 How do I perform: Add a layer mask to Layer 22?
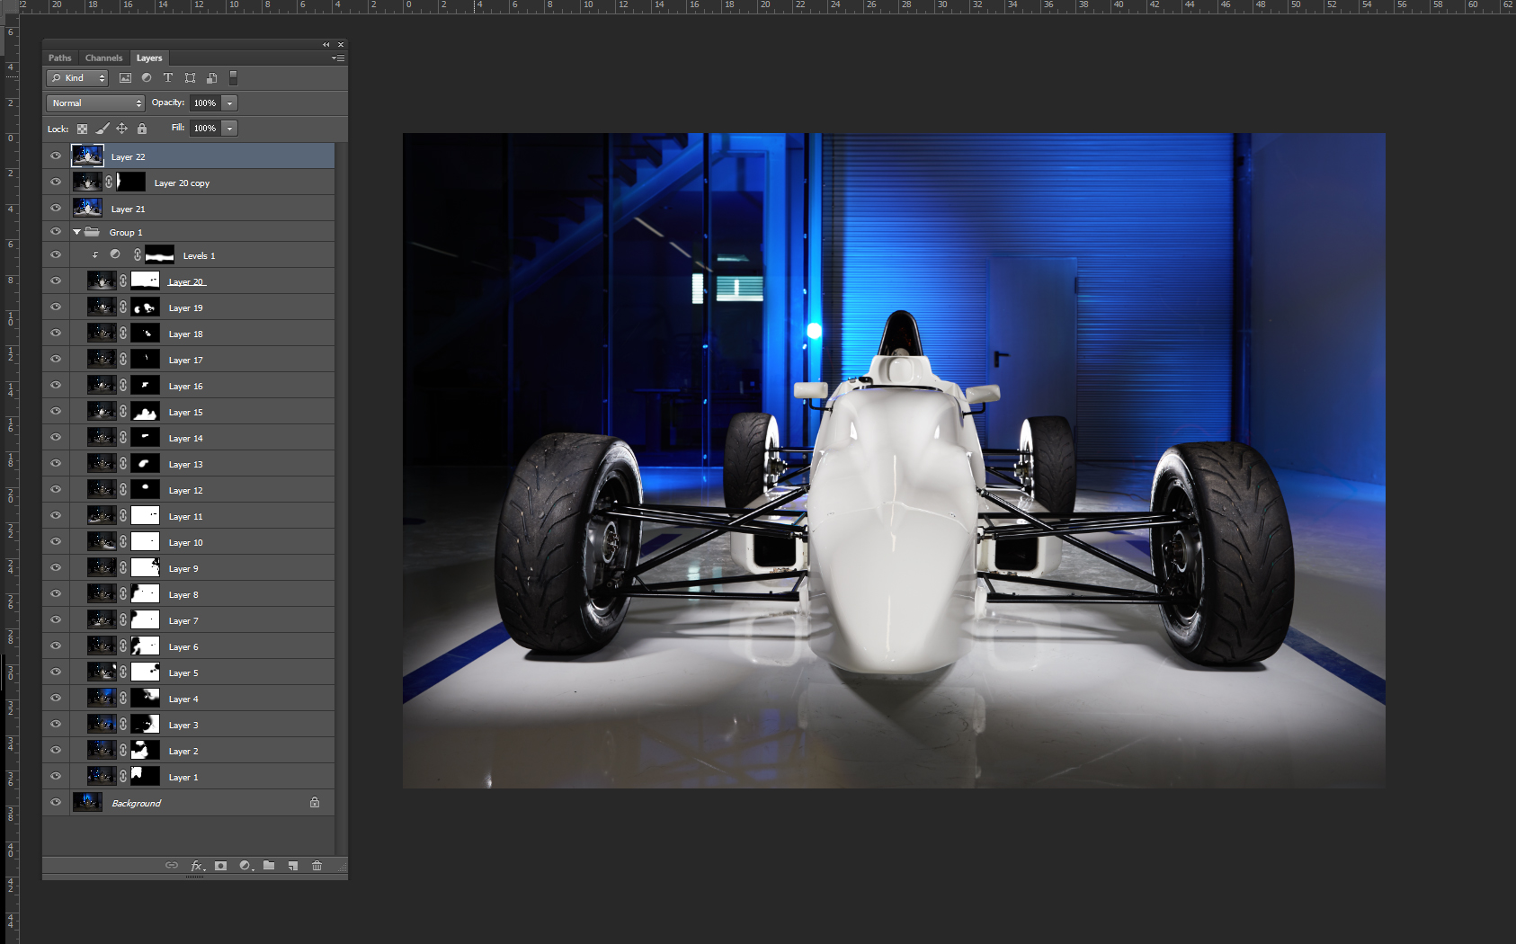220,865
